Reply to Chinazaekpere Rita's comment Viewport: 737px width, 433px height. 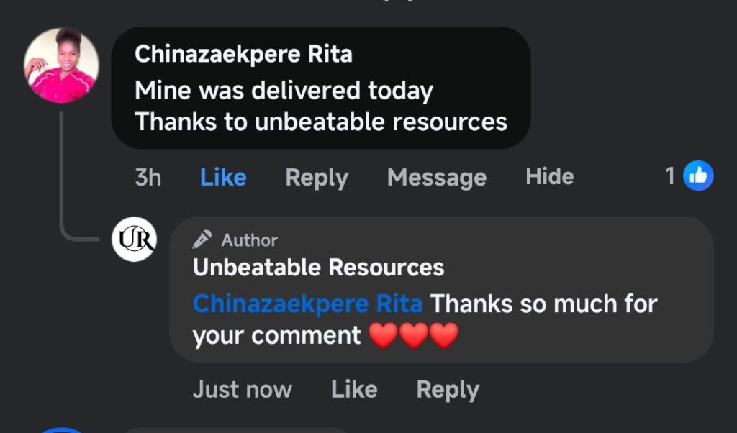317,177
